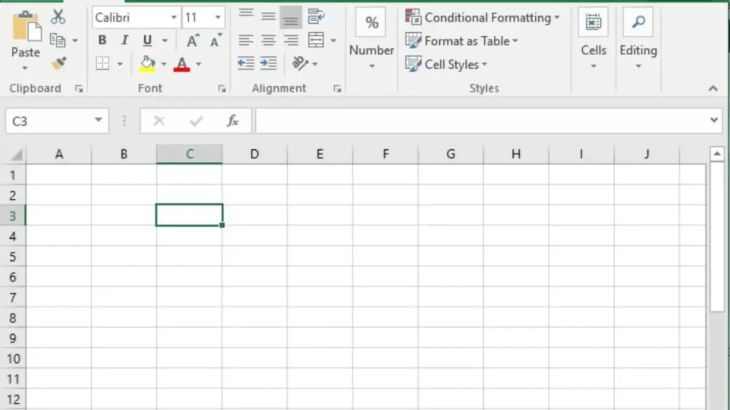Screen dimensions: 730x410
Task: Open the Borders dropdown arrow
Action: pyautogui.click(x=120, y=64)
